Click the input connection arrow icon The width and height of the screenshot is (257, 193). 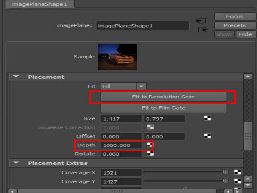[201, 21]
